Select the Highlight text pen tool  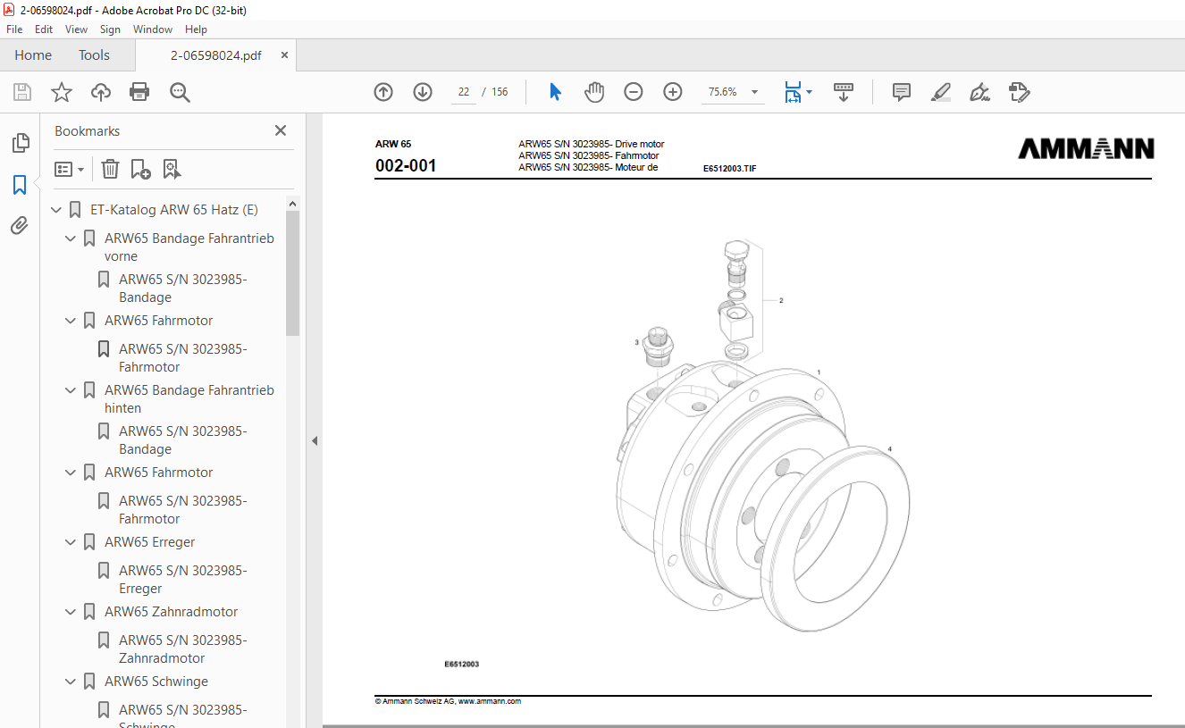pos(940,92)
